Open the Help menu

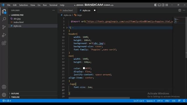[62, 5]
